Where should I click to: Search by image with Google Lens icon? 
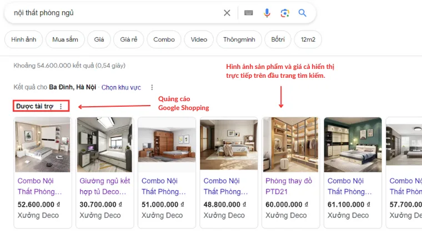[x=285, y=13]
